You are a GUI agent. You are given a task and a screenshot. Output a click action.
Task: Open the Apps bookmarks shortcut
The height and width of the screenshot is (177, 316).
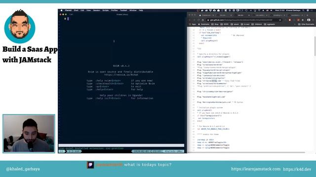coord(192,24)
